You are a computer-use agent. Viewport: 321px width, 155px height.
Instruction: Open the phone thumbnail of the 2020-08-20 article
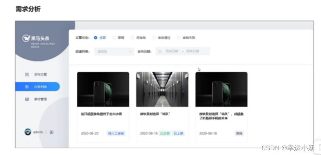point(103,89)
